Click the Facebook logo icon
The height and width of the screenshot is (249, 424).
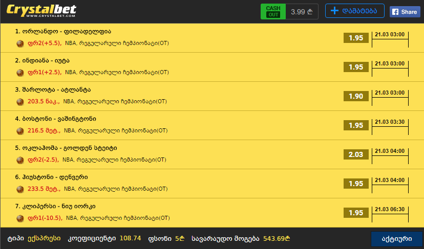(395, 12)
